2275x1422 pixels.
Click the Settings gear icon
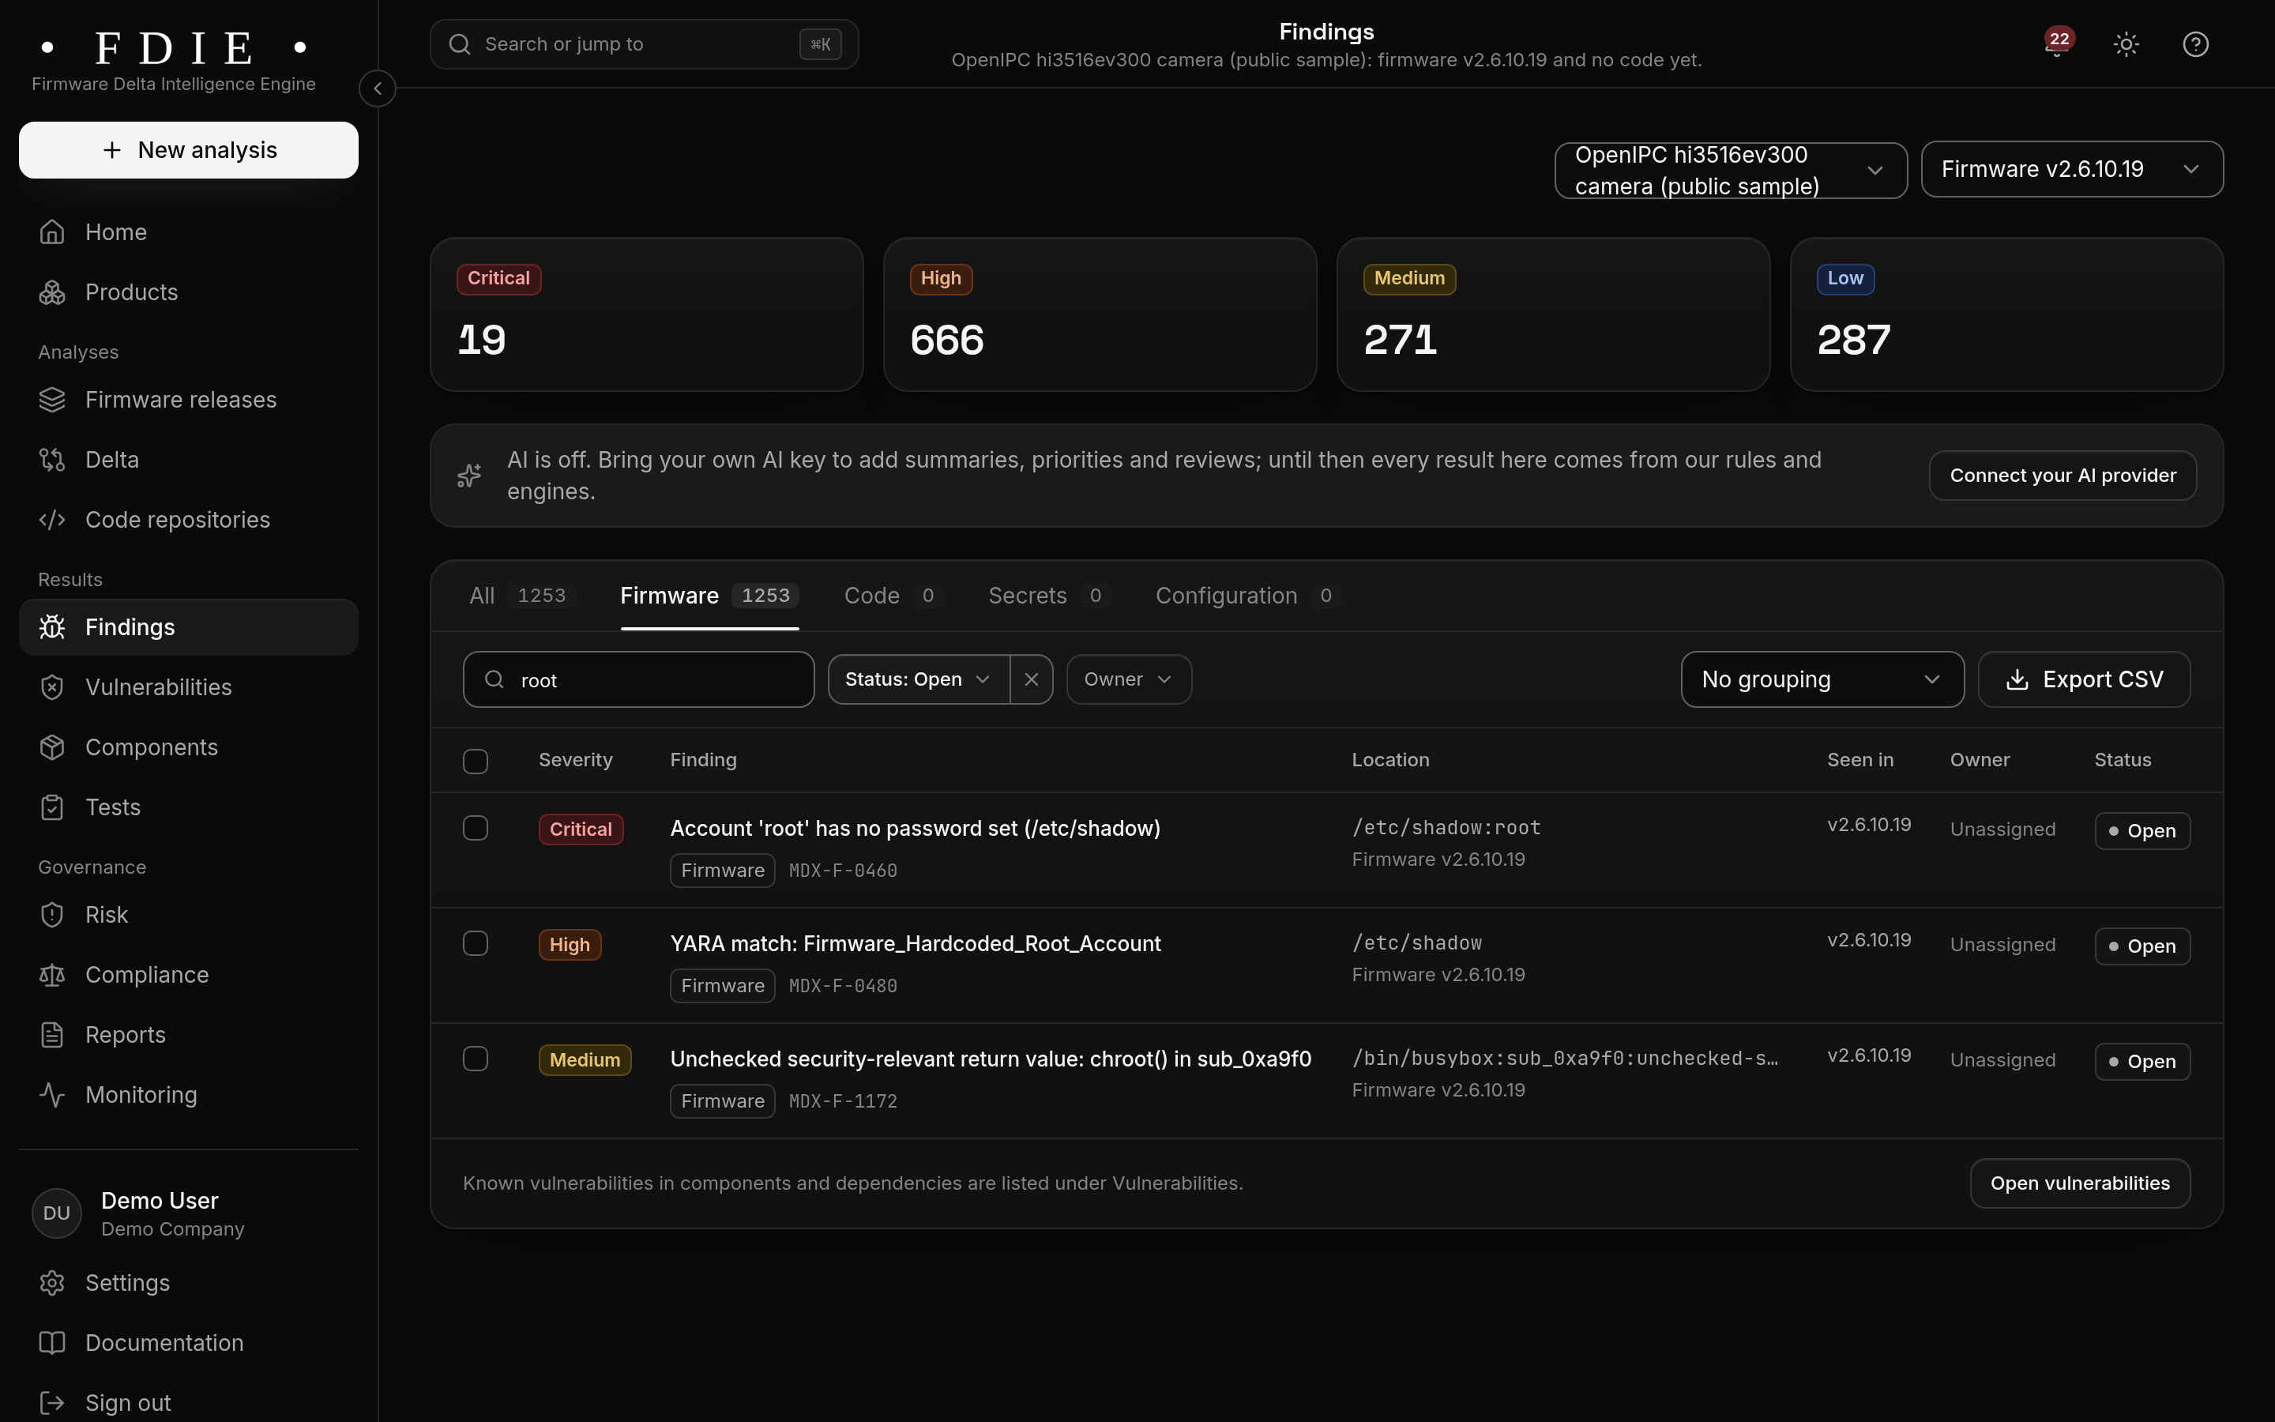point(53,1284)
